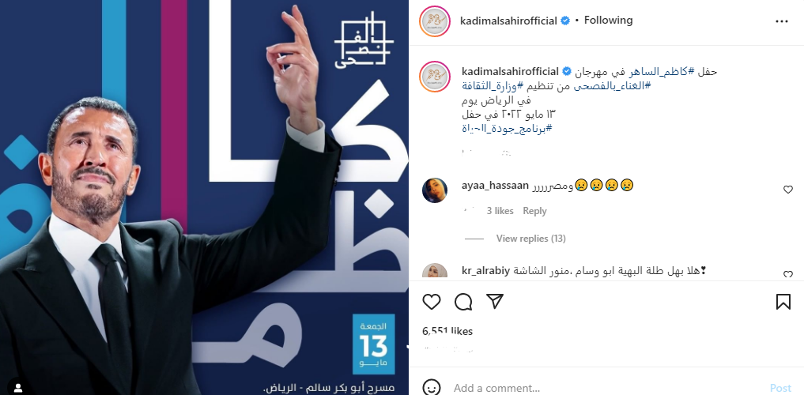
Task: Like ayaa_hassaan's comment
Action: 788,190
